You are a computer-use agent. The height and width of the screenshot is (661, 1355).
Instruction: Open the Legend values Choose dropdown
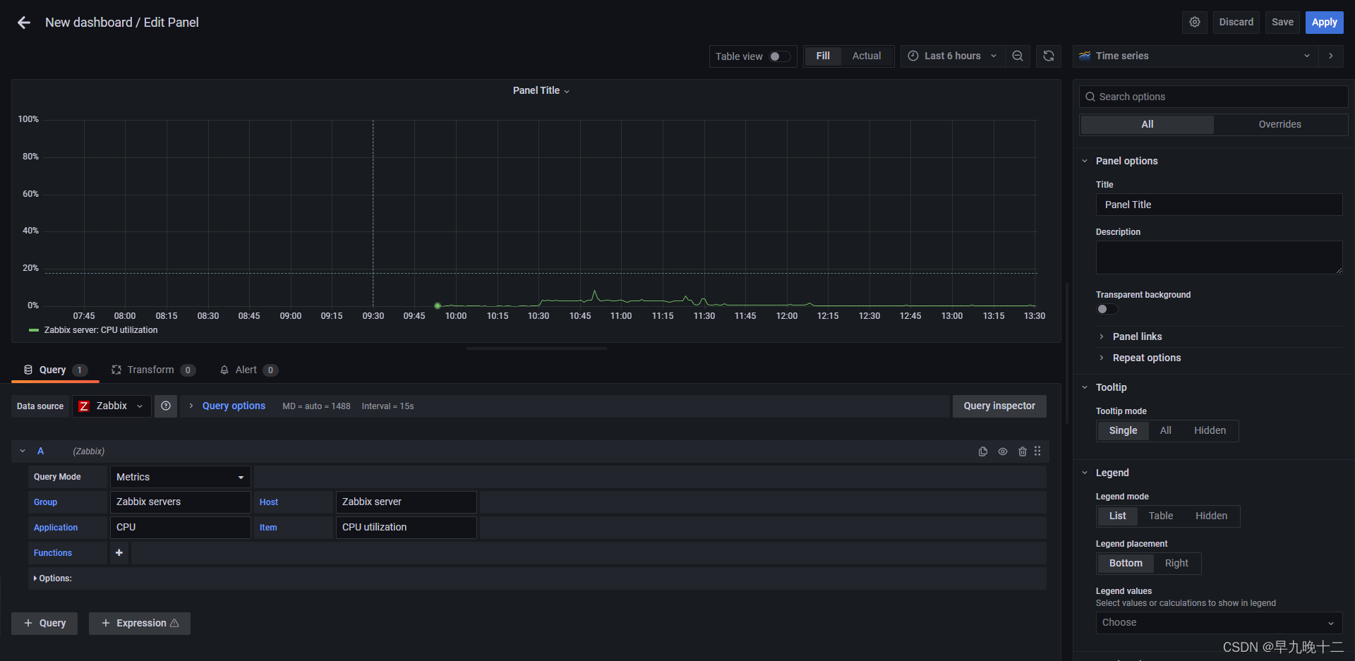[x=1219, y=622]
